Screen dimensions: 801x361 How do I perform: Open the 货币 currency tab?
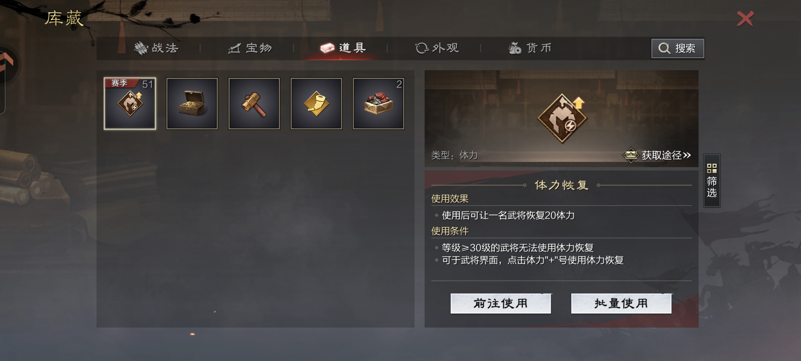pos(530,48)
